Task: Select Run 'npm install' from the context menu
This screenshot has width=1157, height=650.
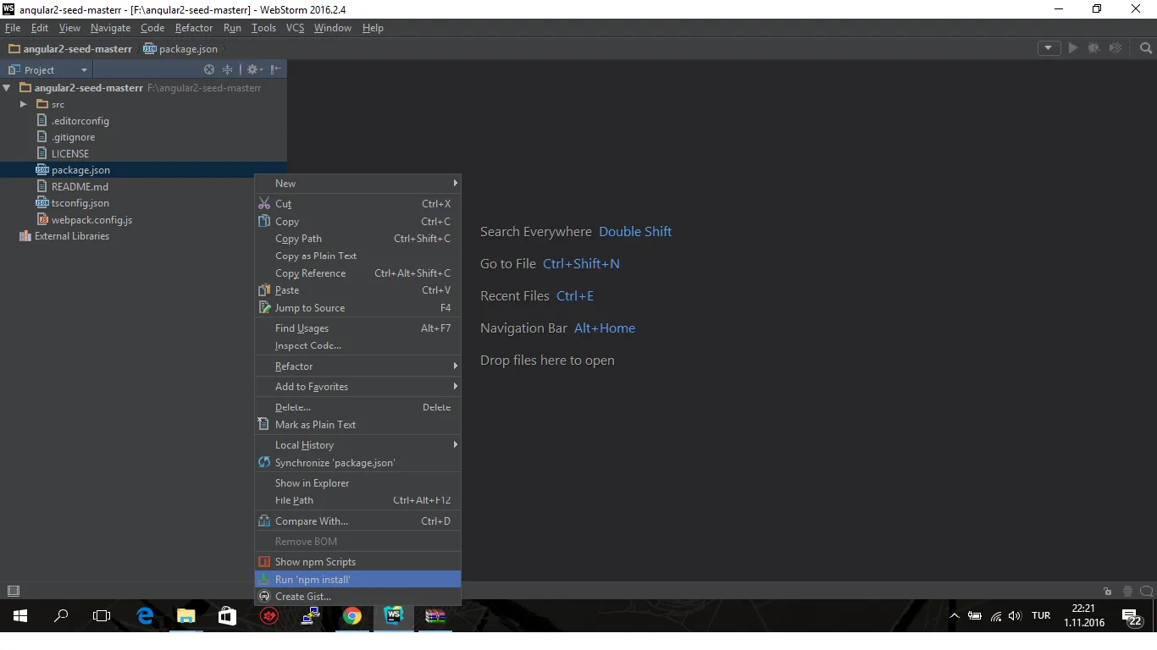Action: coord(313,580)
